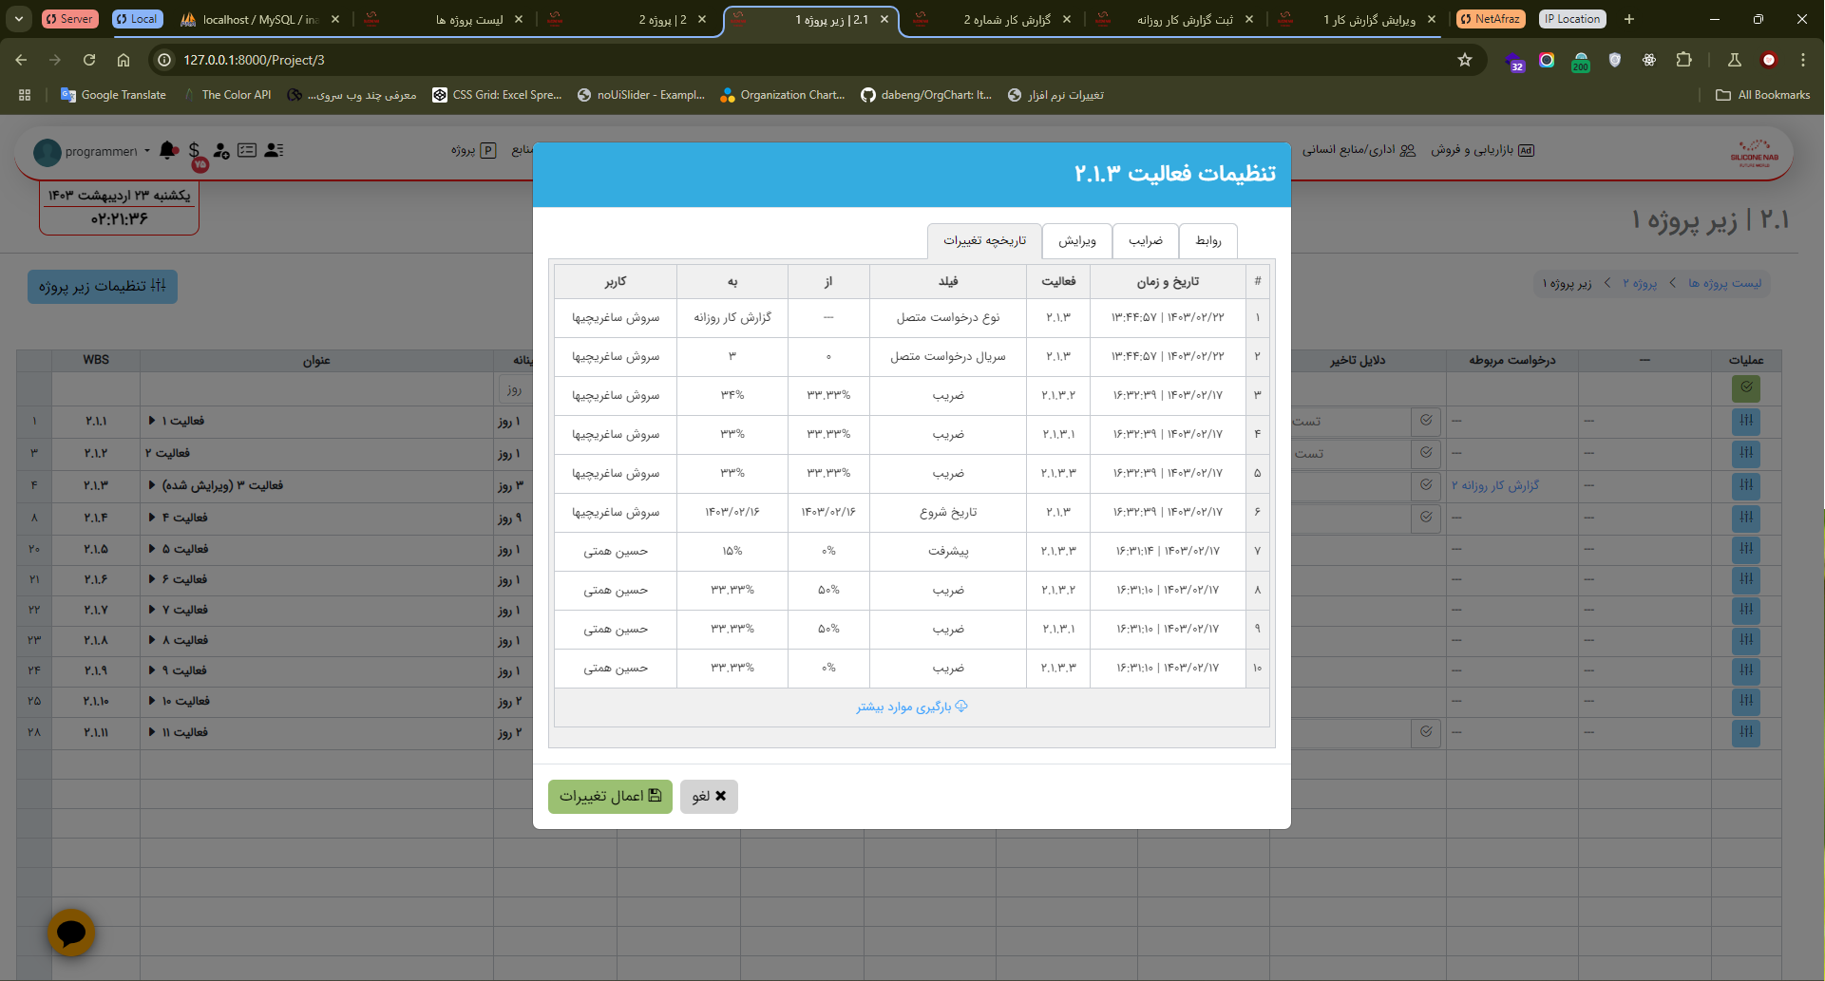This screenshot has height=981, width=1825.
Task: Toggle delay-reason check button for first activity row
Action: pos(1426,421)
